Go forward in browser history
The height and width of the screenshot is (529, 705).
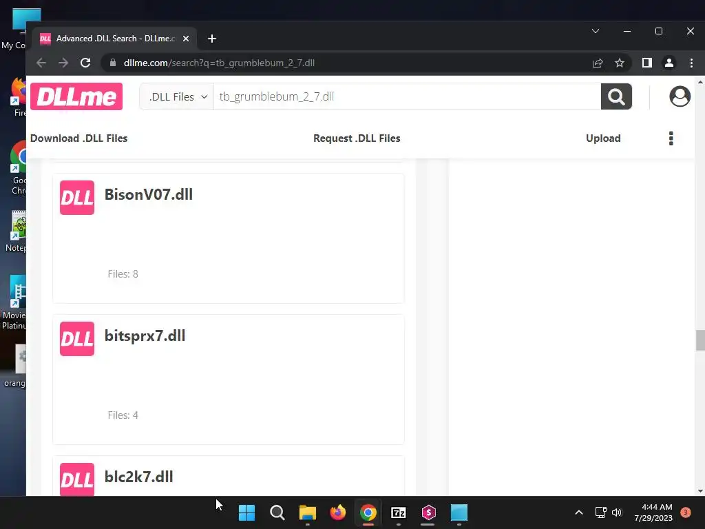coord(63,63)
